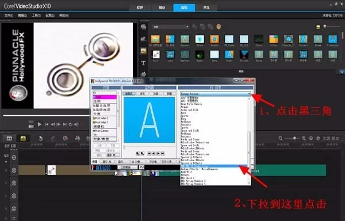The width and height of the screenshot is (345, 221).
Task: Select Indigo Effects - Miscellaneous list item
Action: [200, 169]
